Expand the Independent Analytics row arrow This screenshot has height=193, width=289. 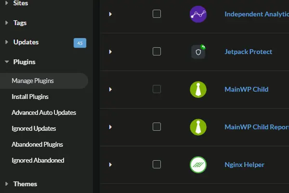click(x=110, y=14)
